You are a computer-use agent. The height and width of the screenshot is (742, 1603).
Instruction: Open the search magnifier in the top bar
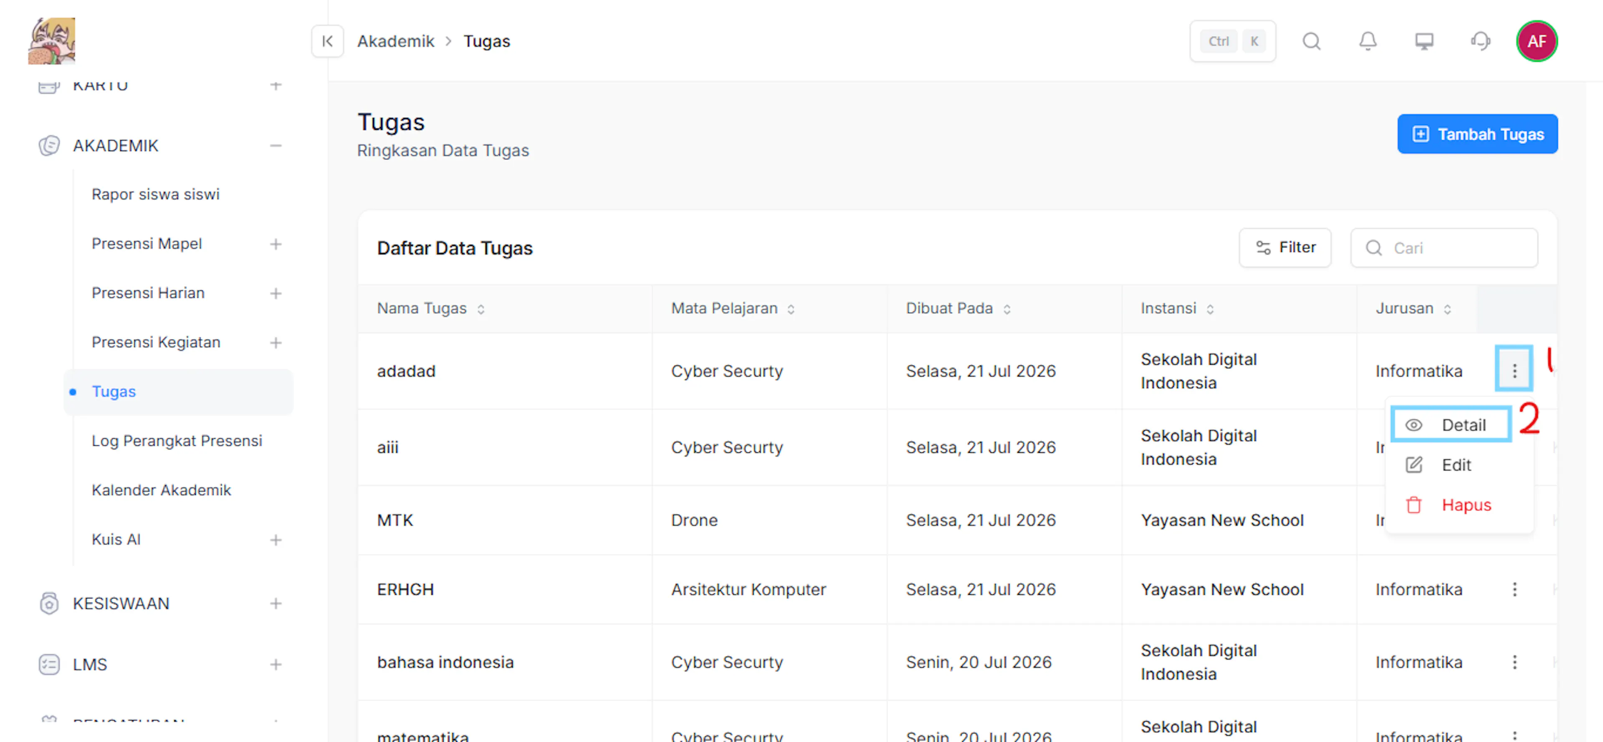(1311, 41)
